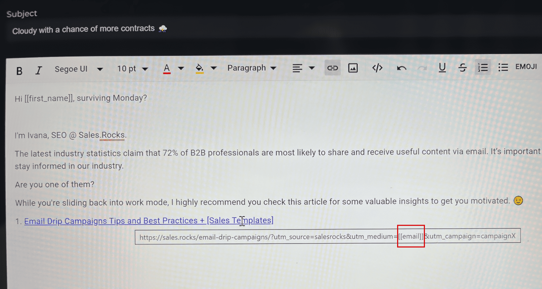Image resolution: width=542 pixels, height=289 pixels.
Task: Expand the text alignment options arrow
Action: pos(312,68)
